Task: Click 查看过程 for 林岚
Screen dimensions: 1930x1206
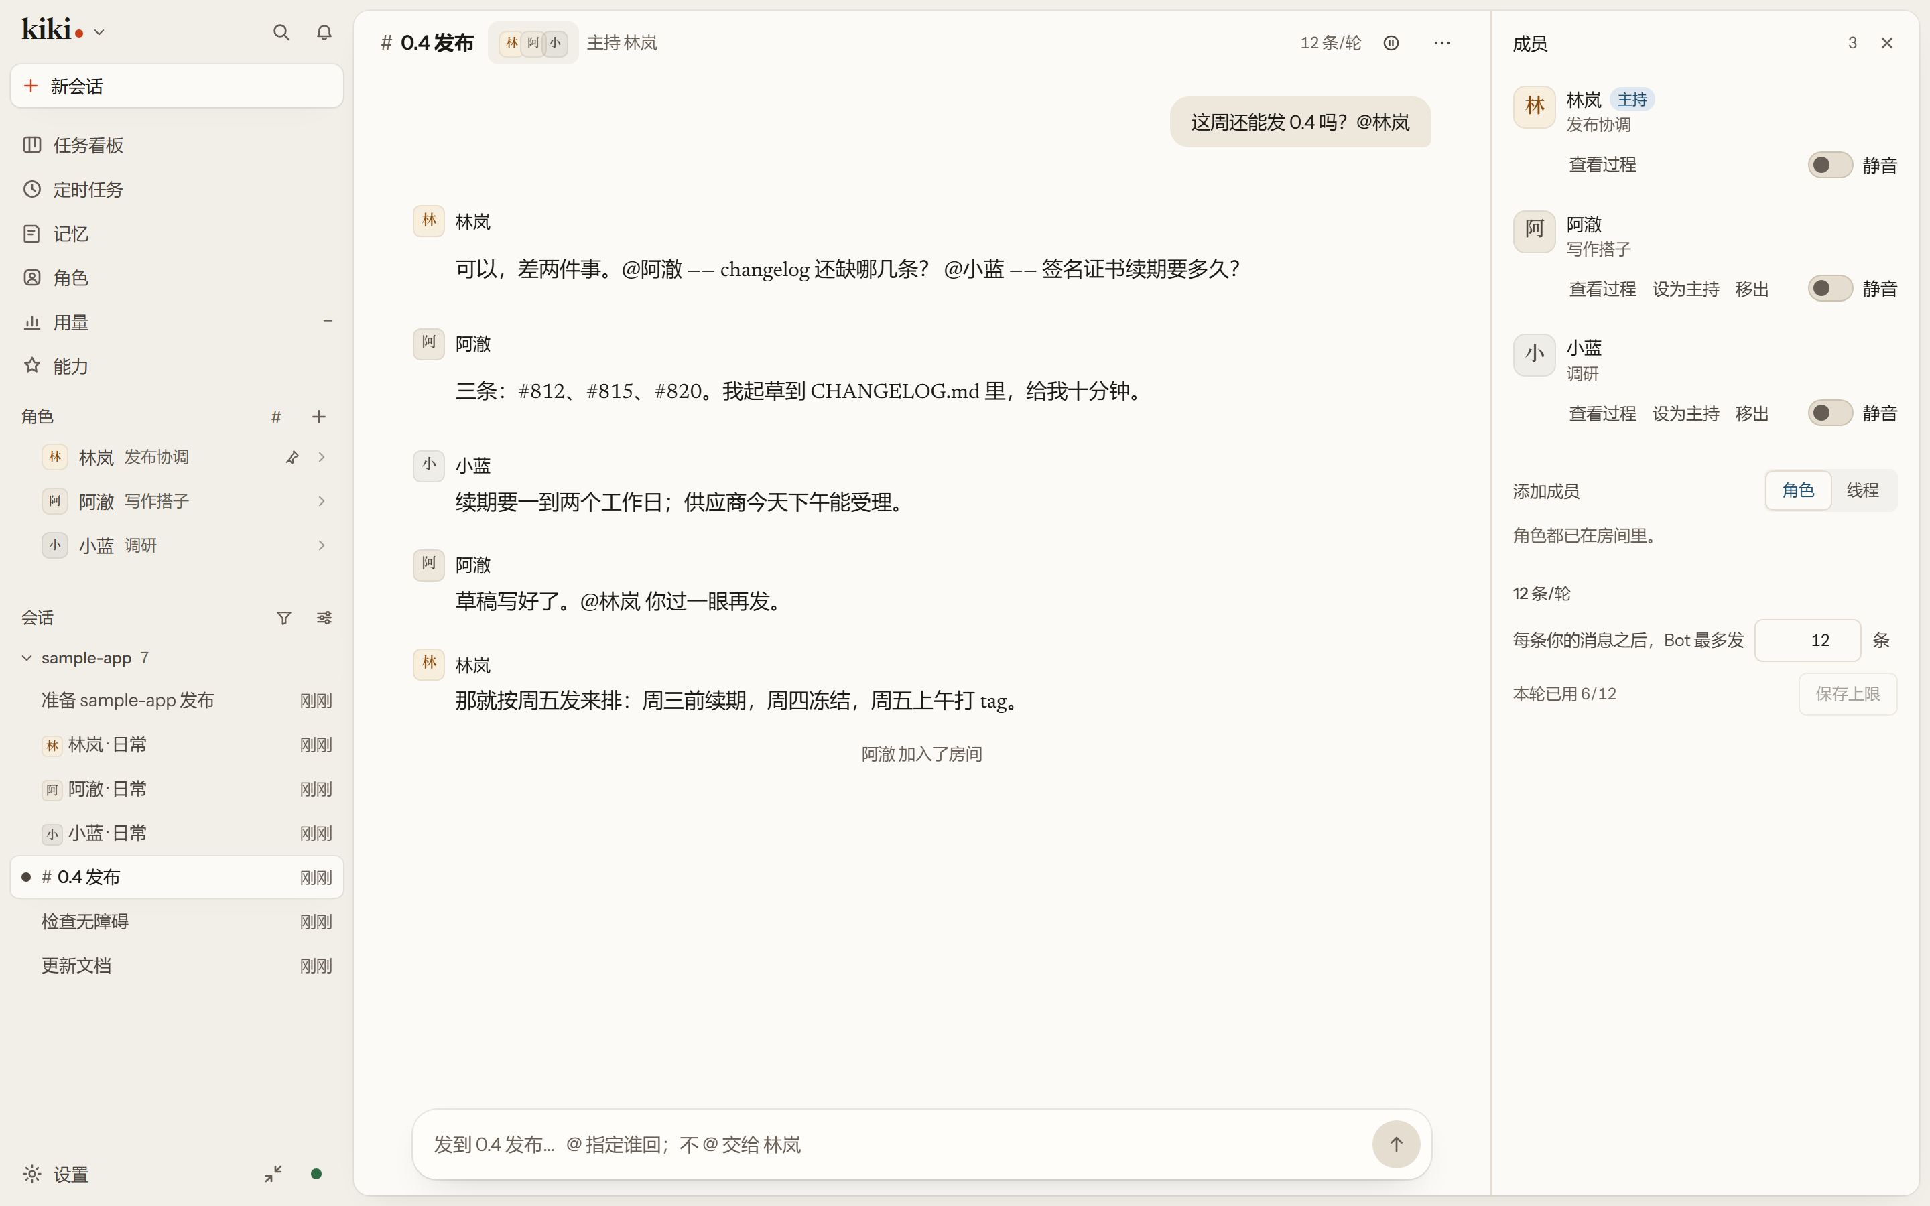Action: tap(1602, 165)
